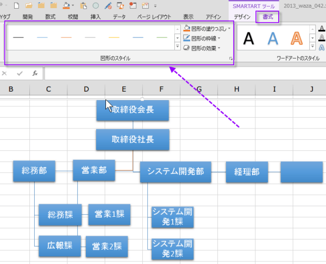Click the blue text effects A icon

coord(322,48)
